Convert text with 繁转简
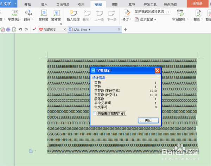 click(x=44, y=15)
